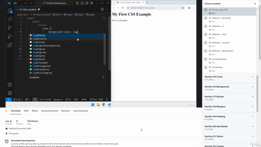Open Source Control in activity bar
Viewport: 261px width, 147px height.
pyautogui.click(x=10, y=28)
